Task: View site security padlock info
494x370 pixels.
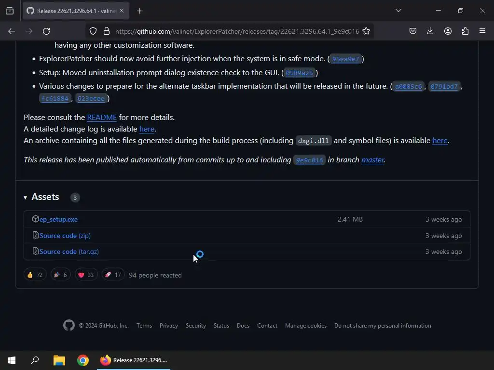Action: tap(107, 31)
